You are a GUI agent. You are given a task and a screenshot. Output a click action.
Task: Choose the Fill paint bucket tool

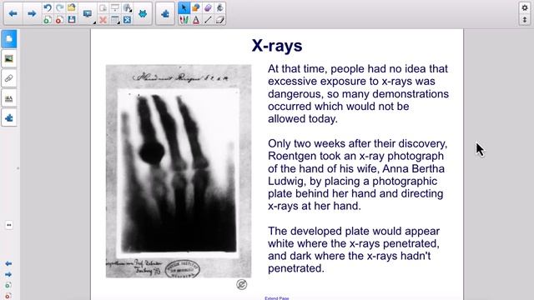tap(219, 7)
